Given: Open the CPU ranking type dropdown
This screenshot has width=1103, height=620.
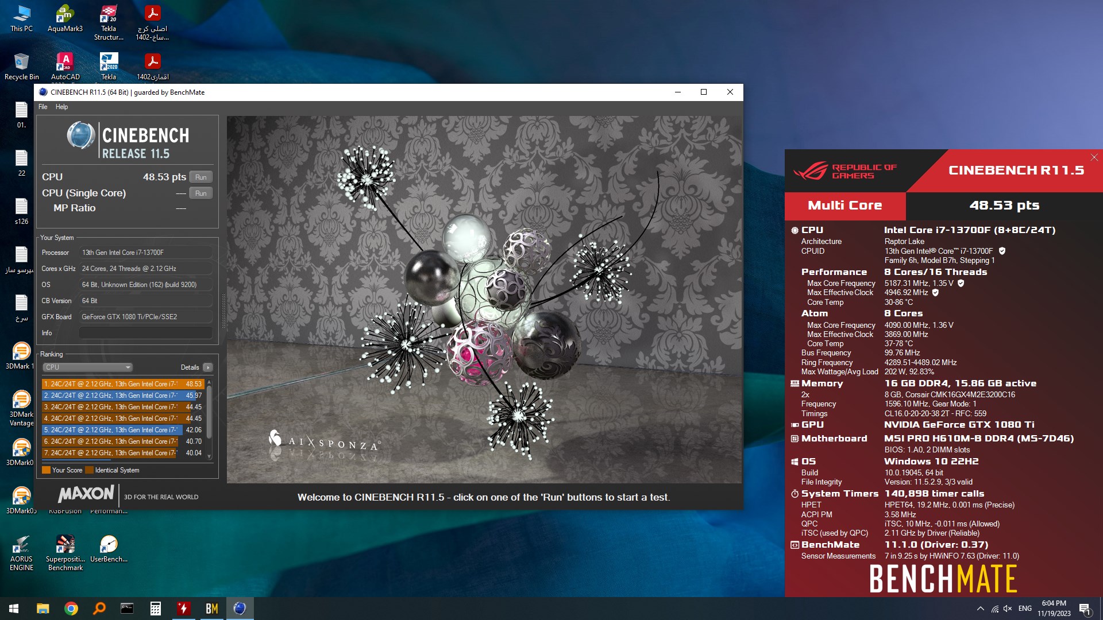Looking at the screenshot, I should (88, 367).
